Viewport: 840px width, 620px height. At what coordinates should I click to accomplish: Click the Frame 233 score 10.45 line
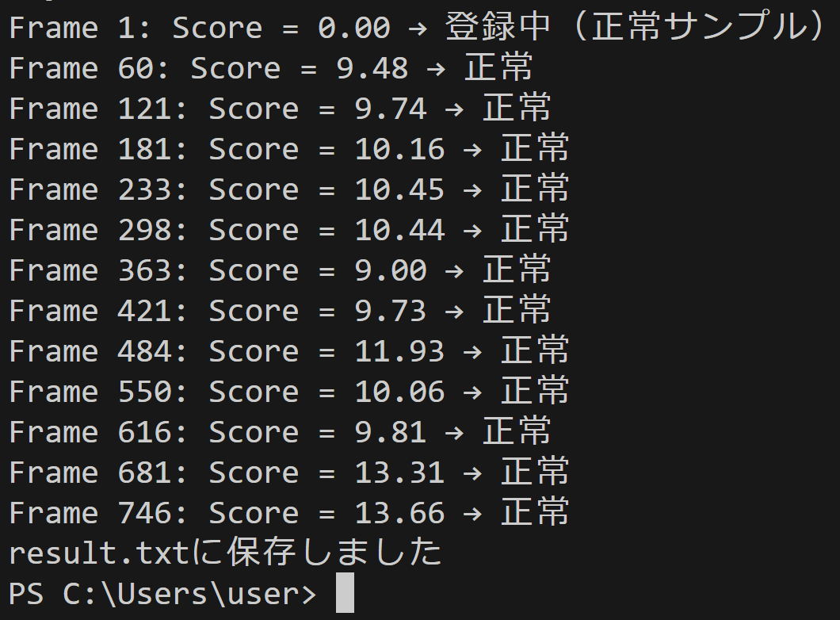click(x=289, y=189)
